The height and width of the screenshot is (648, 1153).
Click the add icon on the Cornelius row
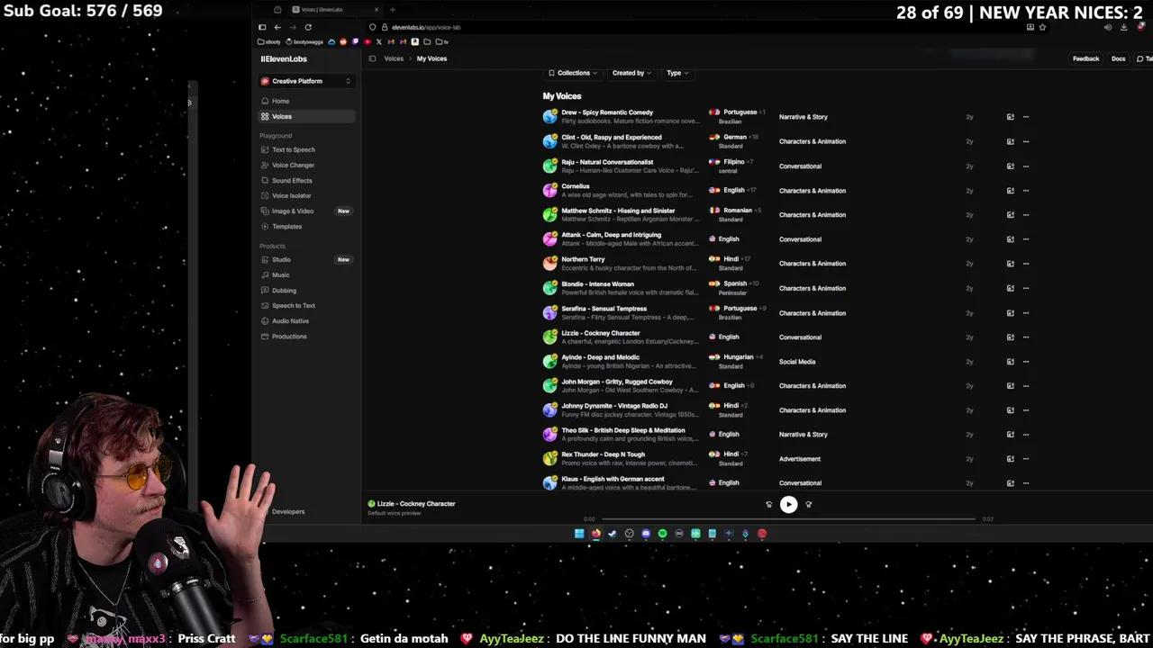coord(1010,190)
